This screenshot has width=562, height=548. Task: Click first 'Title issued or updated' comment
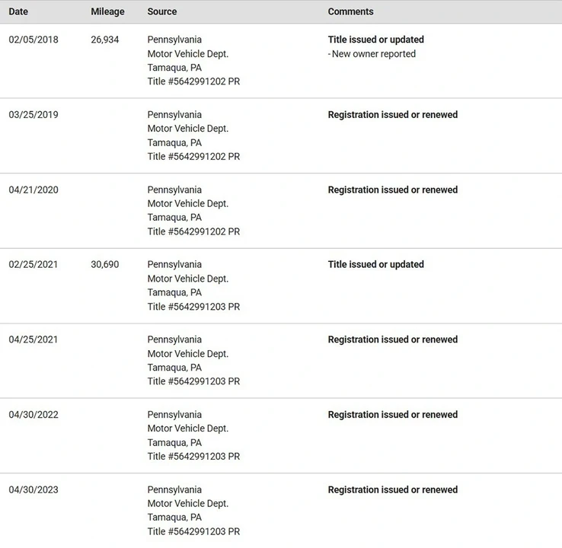coord(375,40)
